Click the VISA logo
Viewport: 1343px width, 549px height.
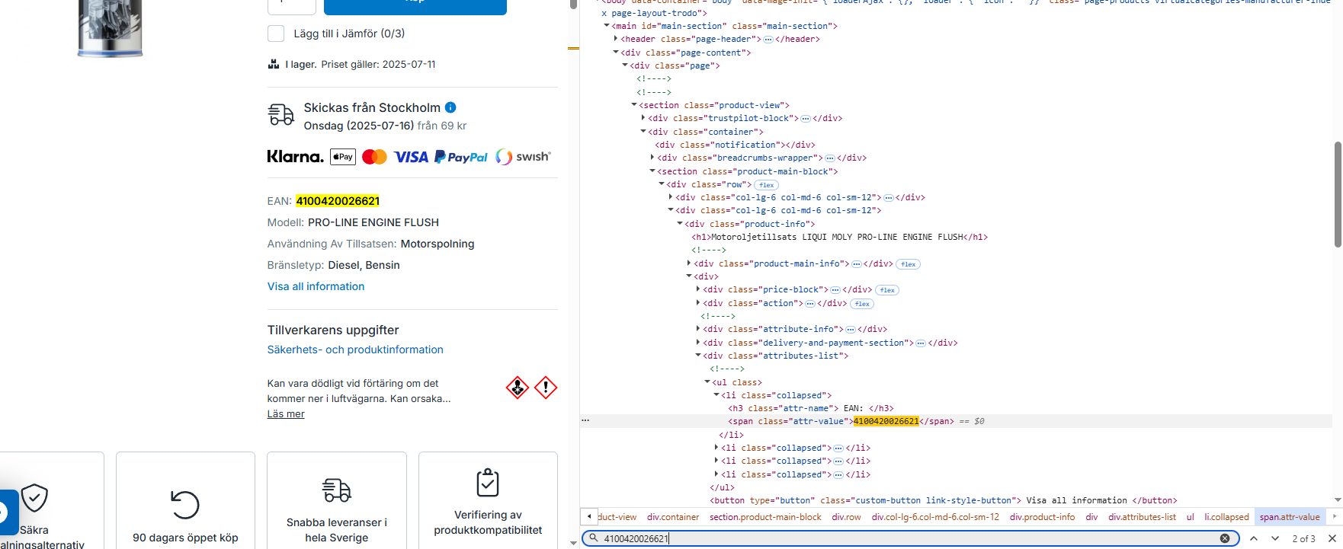[x=412, y=157]
